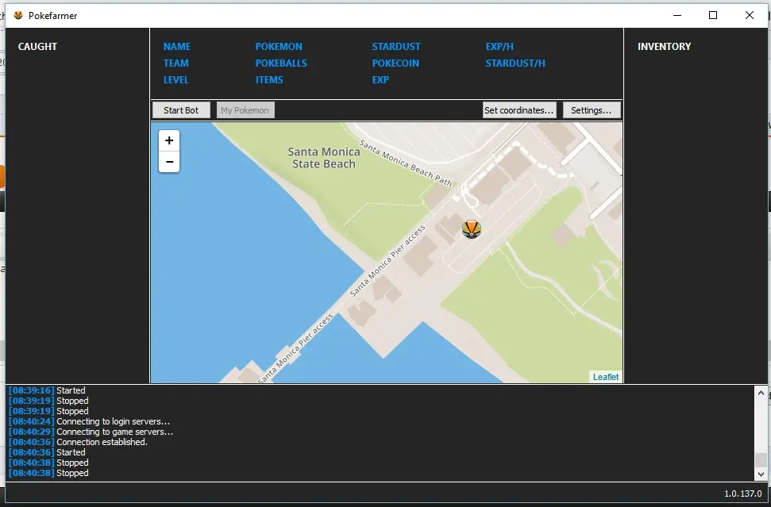
Task: Maximize the Pokefarmer window
Action: pyautogui.click(x=713, y=15)
